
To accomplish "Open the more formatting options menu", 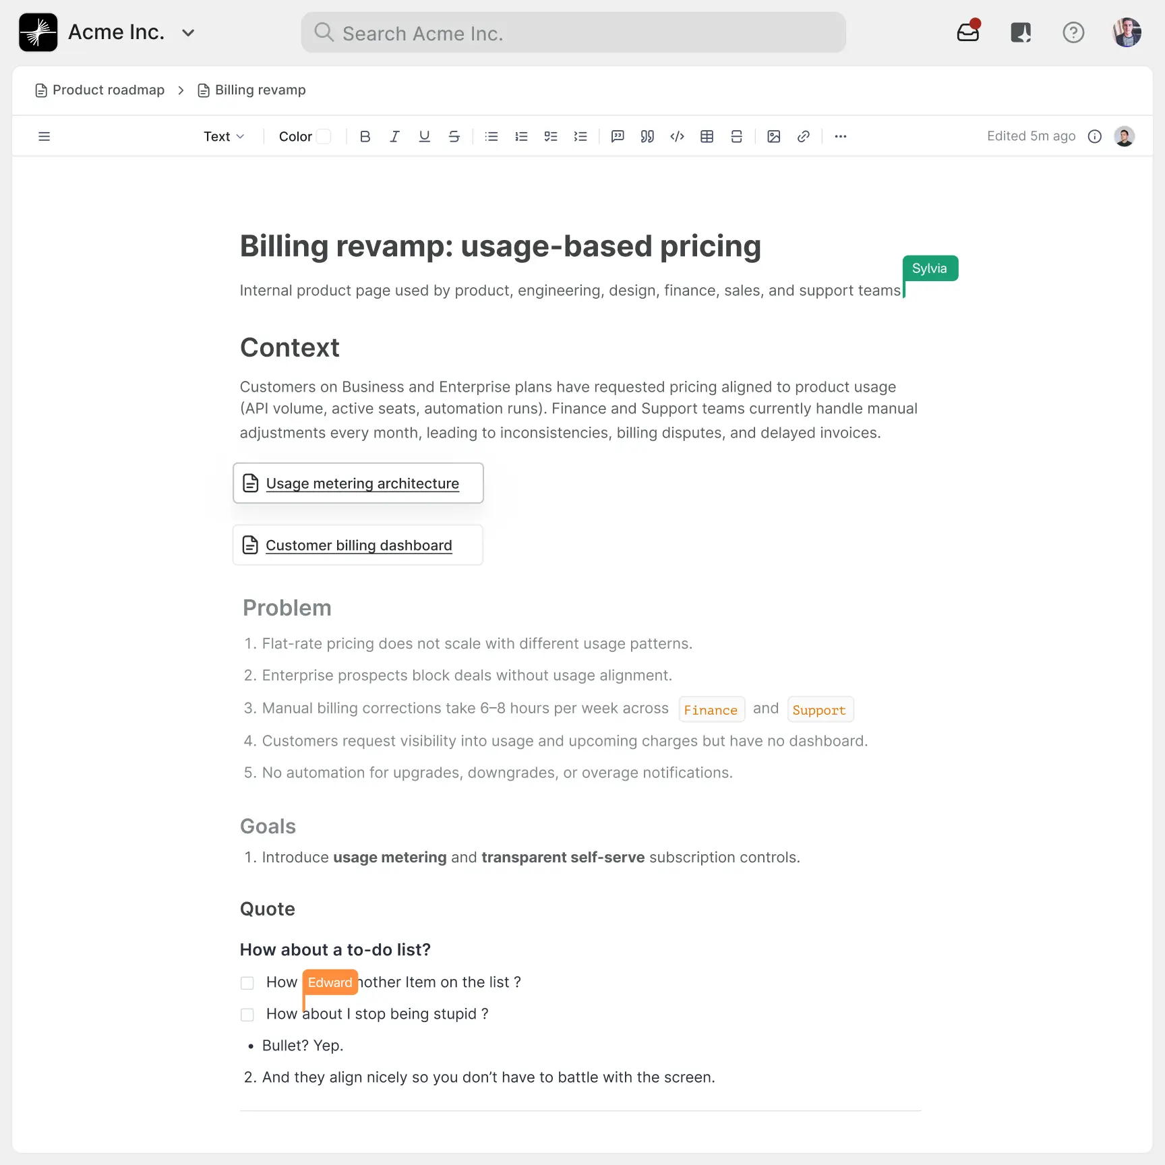I will [x=840, y=136].
